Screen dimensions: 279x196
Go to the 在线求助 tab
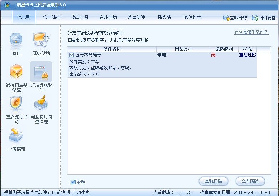click(x=108, y=17)
